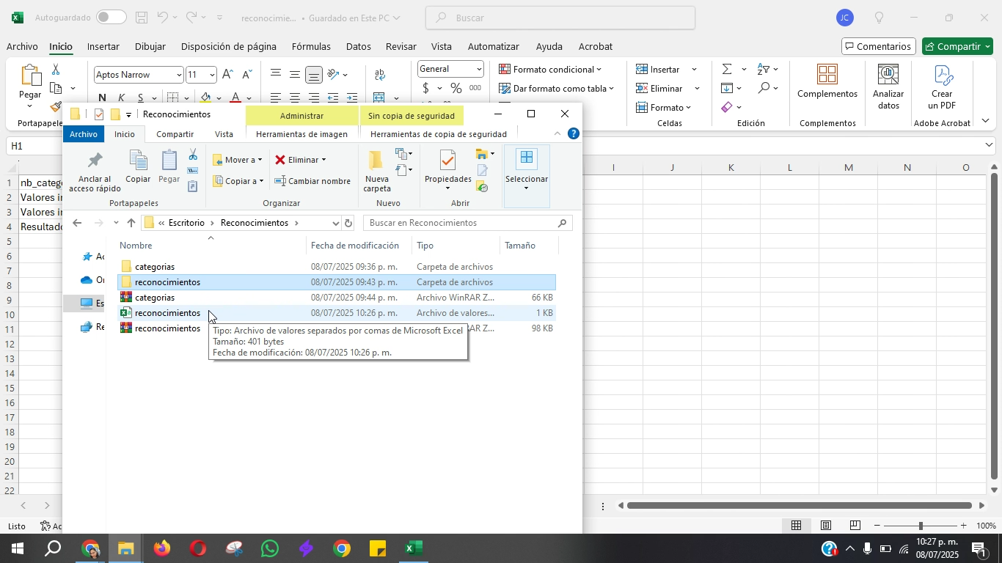
Task: Select categorias WinRAR archive 66 KB
Action: tap(337, 298)
